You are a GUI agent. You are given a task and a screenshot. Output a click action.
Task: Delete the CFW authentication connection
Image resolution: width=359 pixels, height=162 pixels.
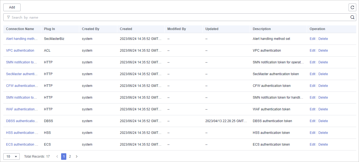click(x=323, y=86)
